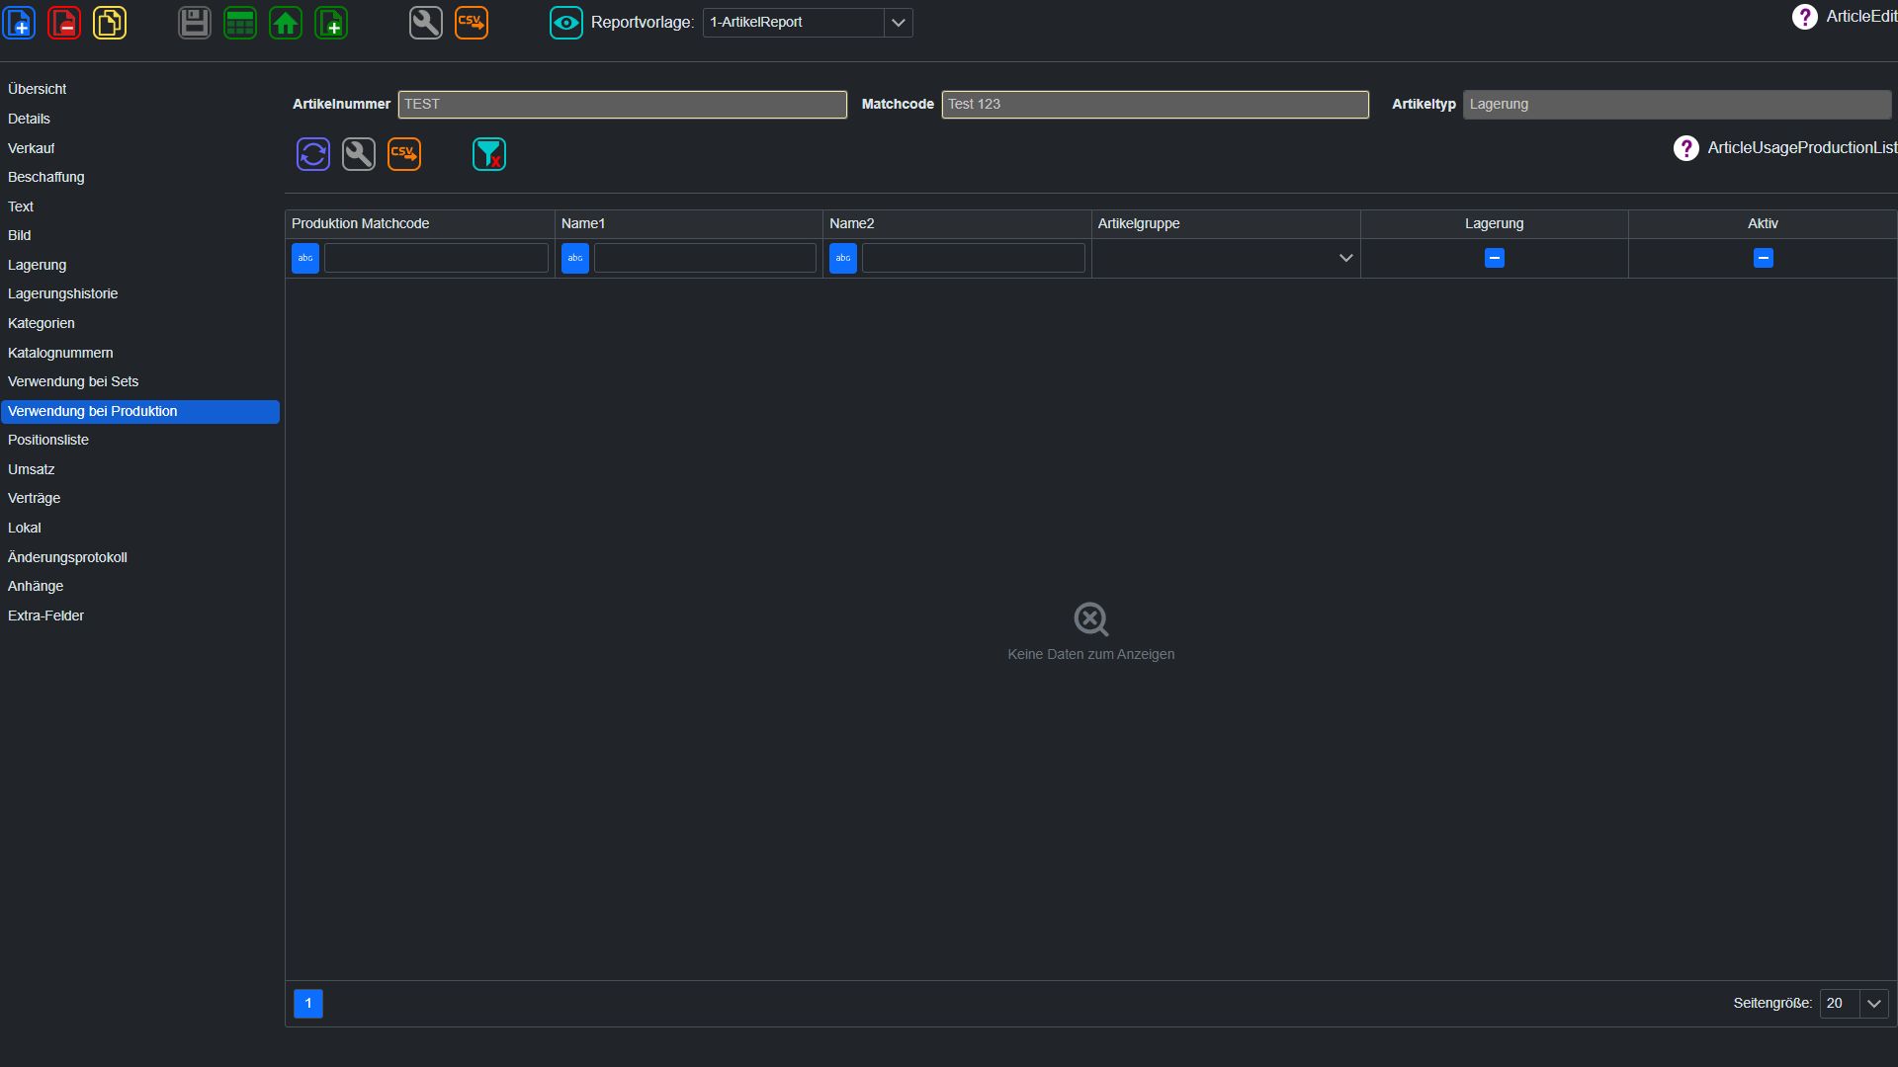Open the Seitengröße page size dropdown
This screenshot has width=1898, height=1067.
[x=1873, y=1004]
